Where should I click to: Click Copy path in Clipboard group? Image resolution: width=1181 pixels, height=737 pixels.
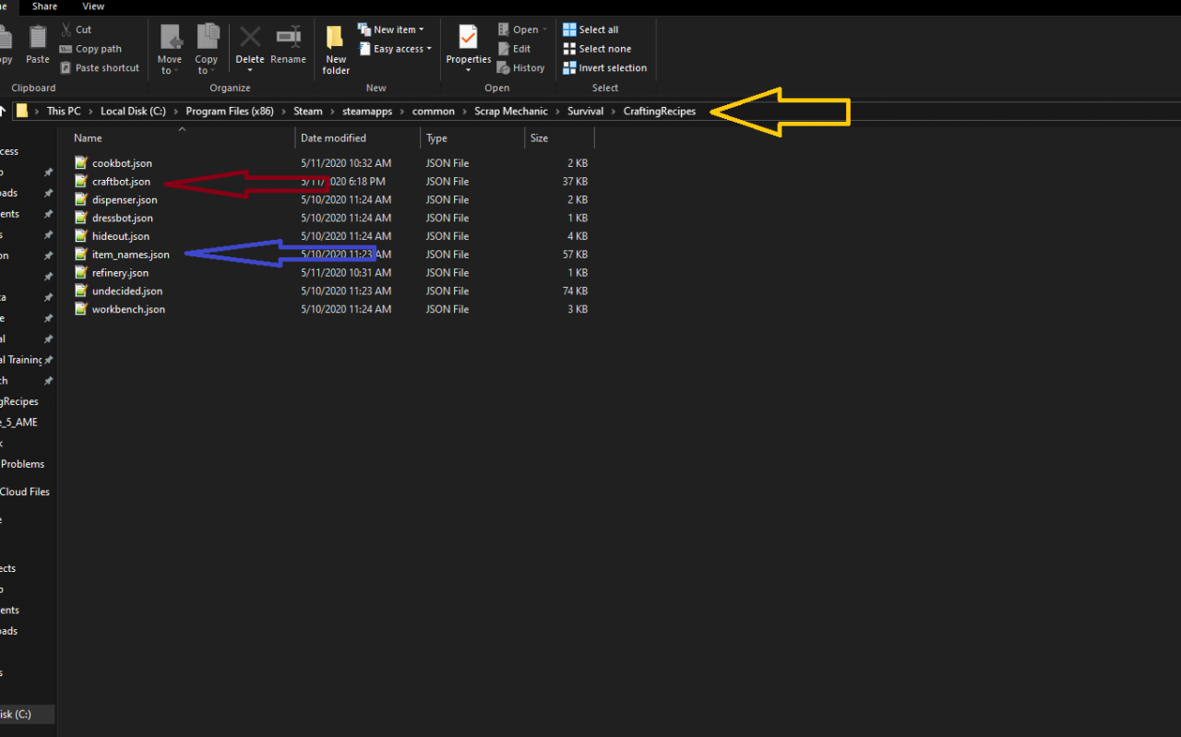[x=90, y=49]
